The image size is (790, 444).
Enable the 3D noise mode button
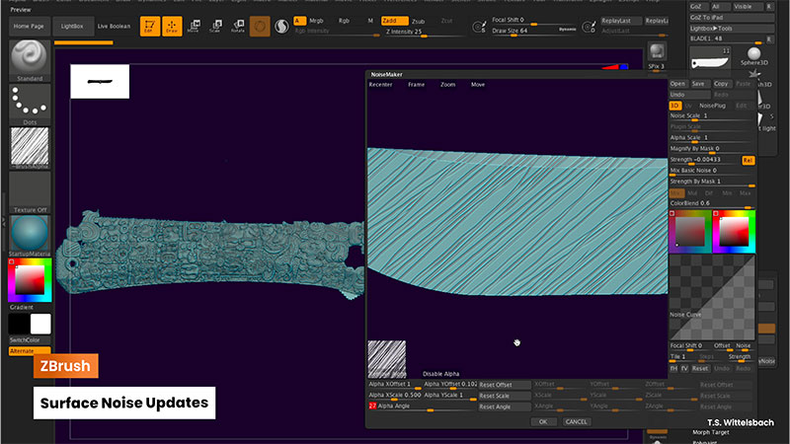[675, 105]
